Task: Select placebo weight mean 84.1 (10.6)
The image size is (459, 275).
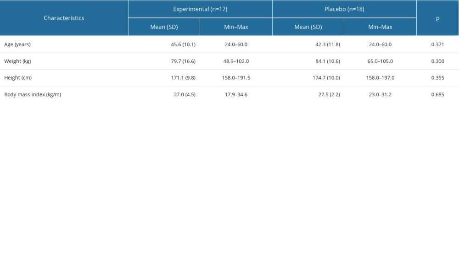Action: pyautogui.click(x=326, y=61)
